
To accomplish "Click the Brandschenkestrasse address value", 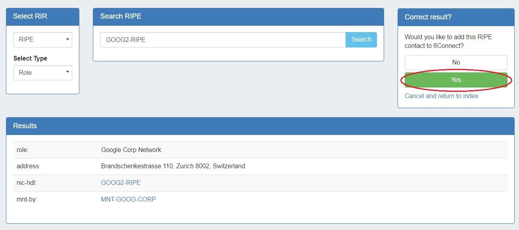I will click(x=173, y=166).
